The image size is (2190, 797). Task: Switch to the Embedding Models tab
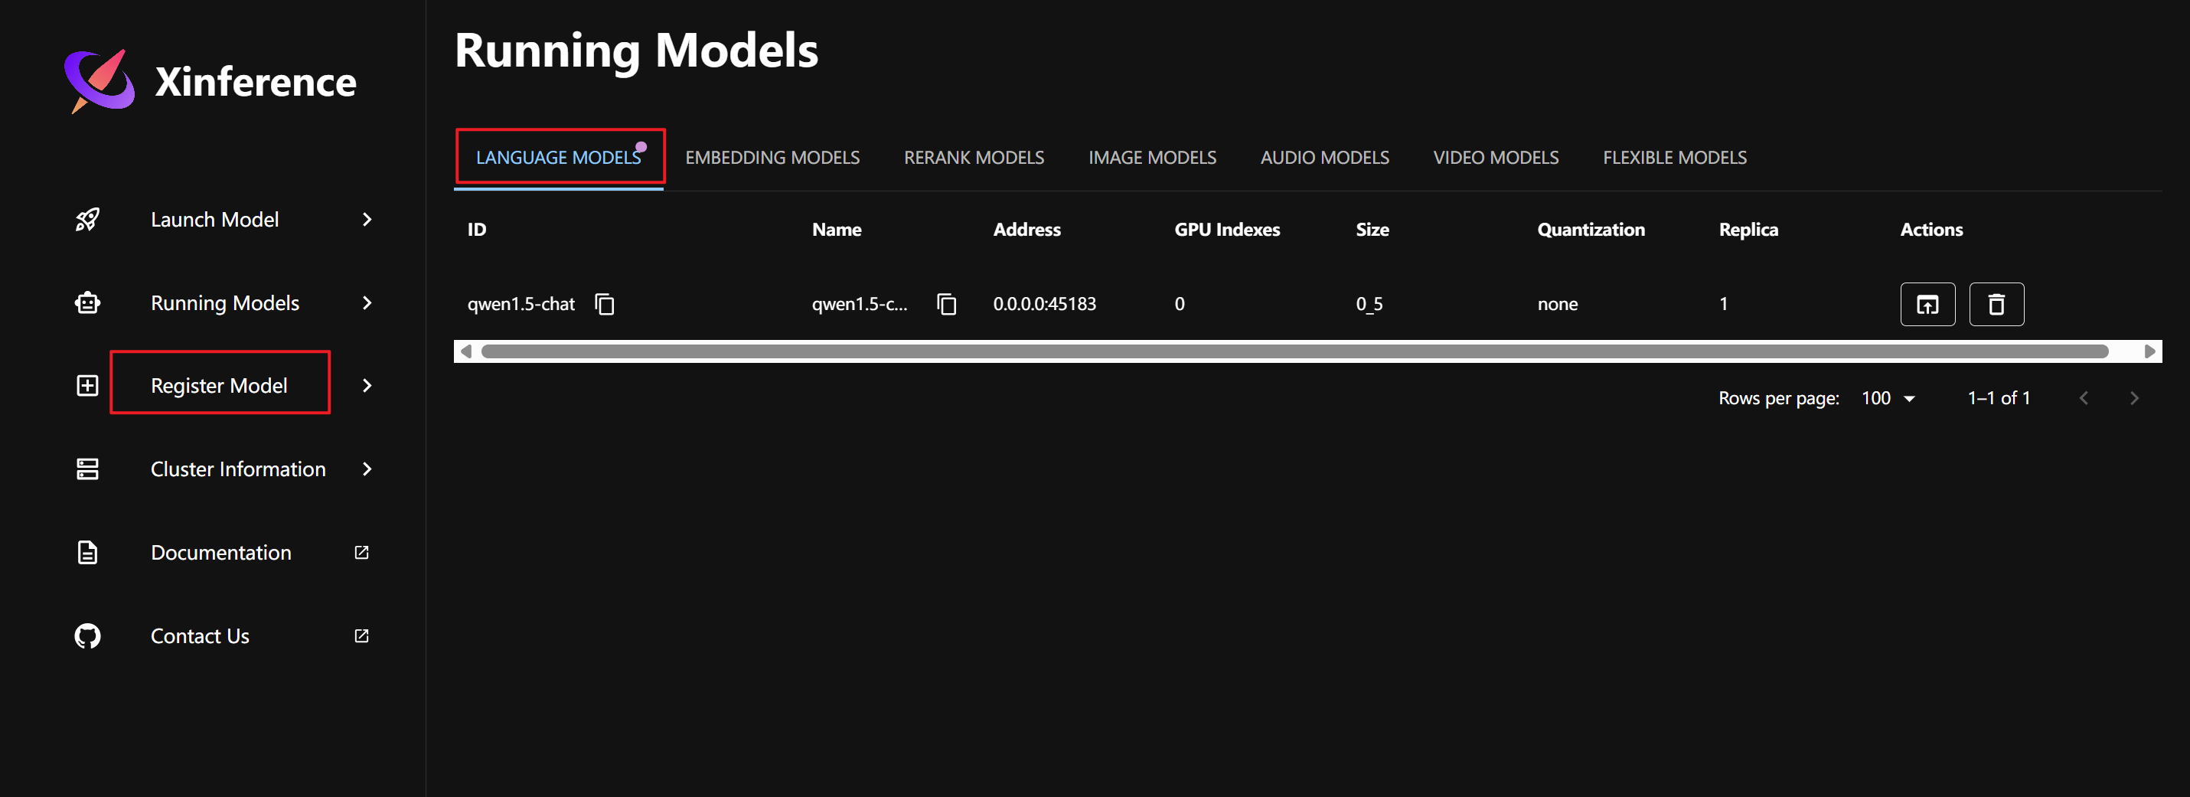tap(772, 158)
